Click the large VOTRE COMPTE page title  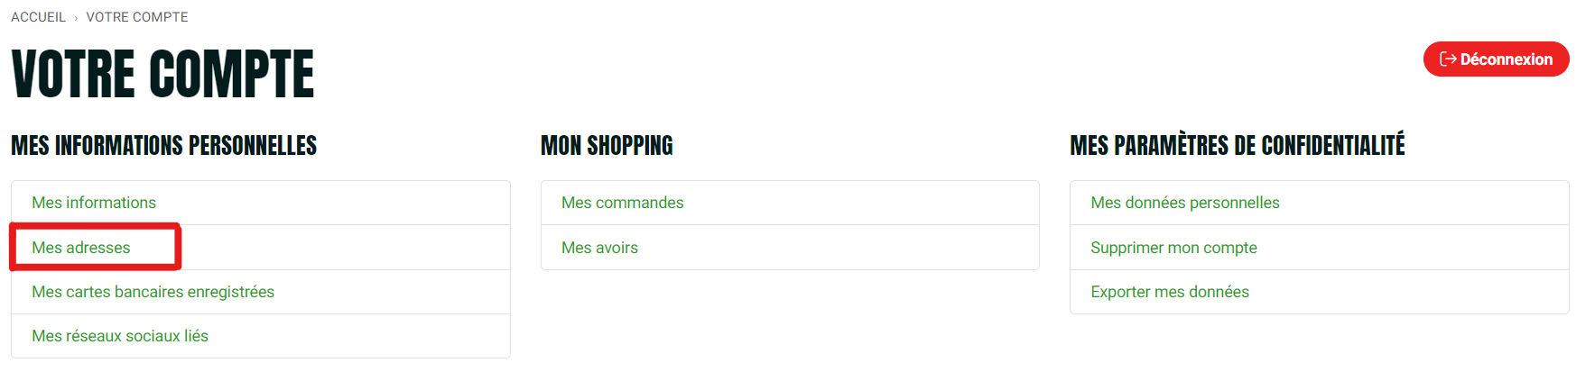[162, 74]
